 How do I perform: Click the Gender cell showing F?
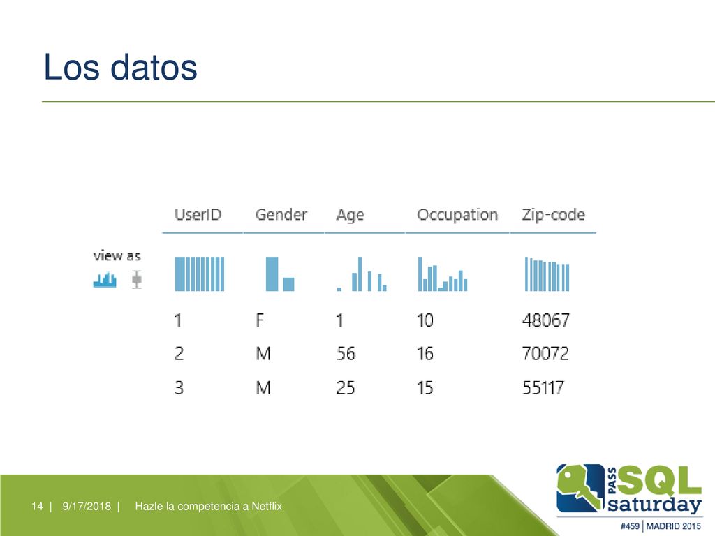260,320
